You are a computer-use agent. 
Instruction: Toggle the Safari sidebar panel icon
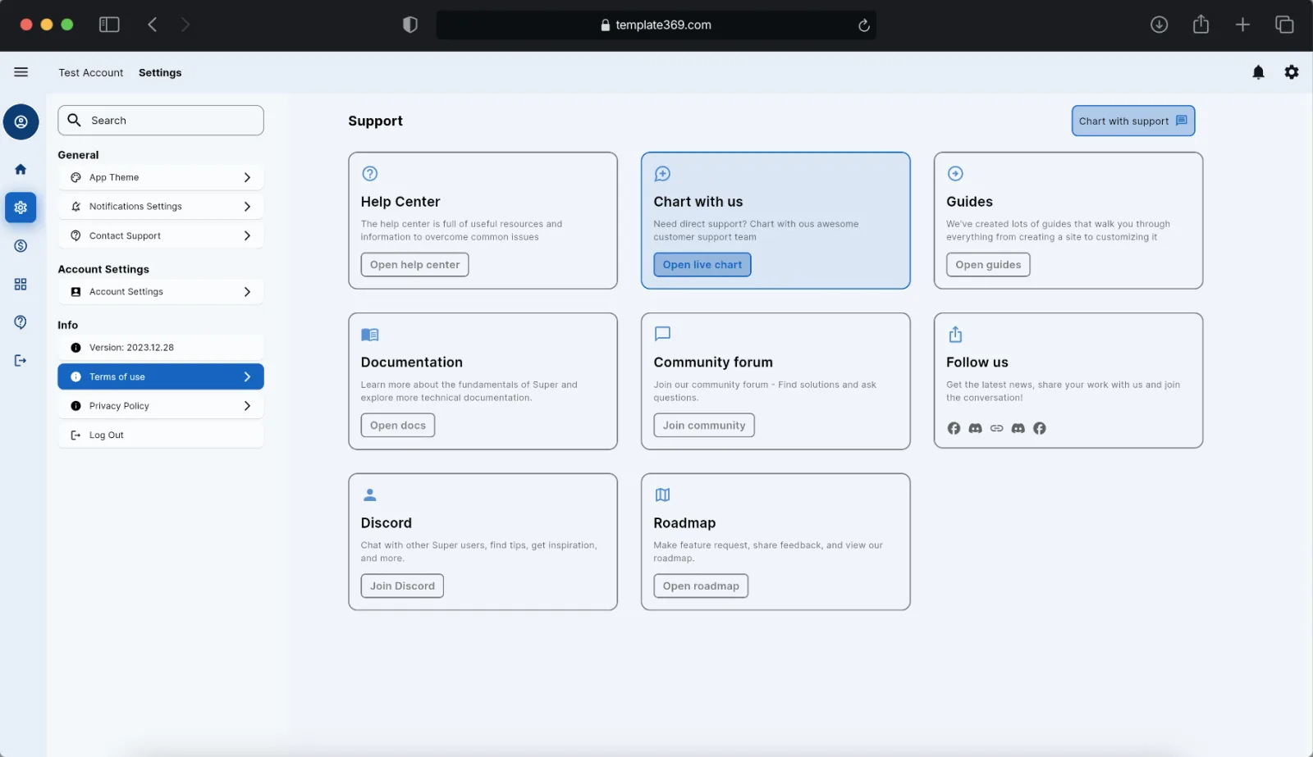[x=109, y=25]
